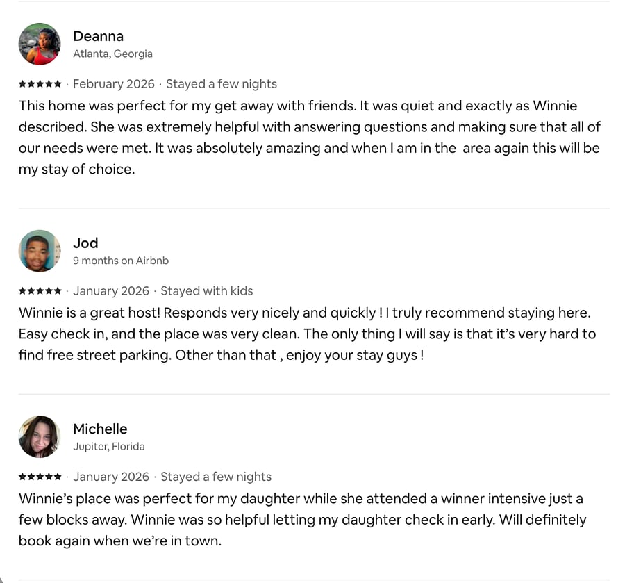Click Jod's review text about street parking
Image resolution: width=625 pixels, height=583 pixels.
pos(307,334)
